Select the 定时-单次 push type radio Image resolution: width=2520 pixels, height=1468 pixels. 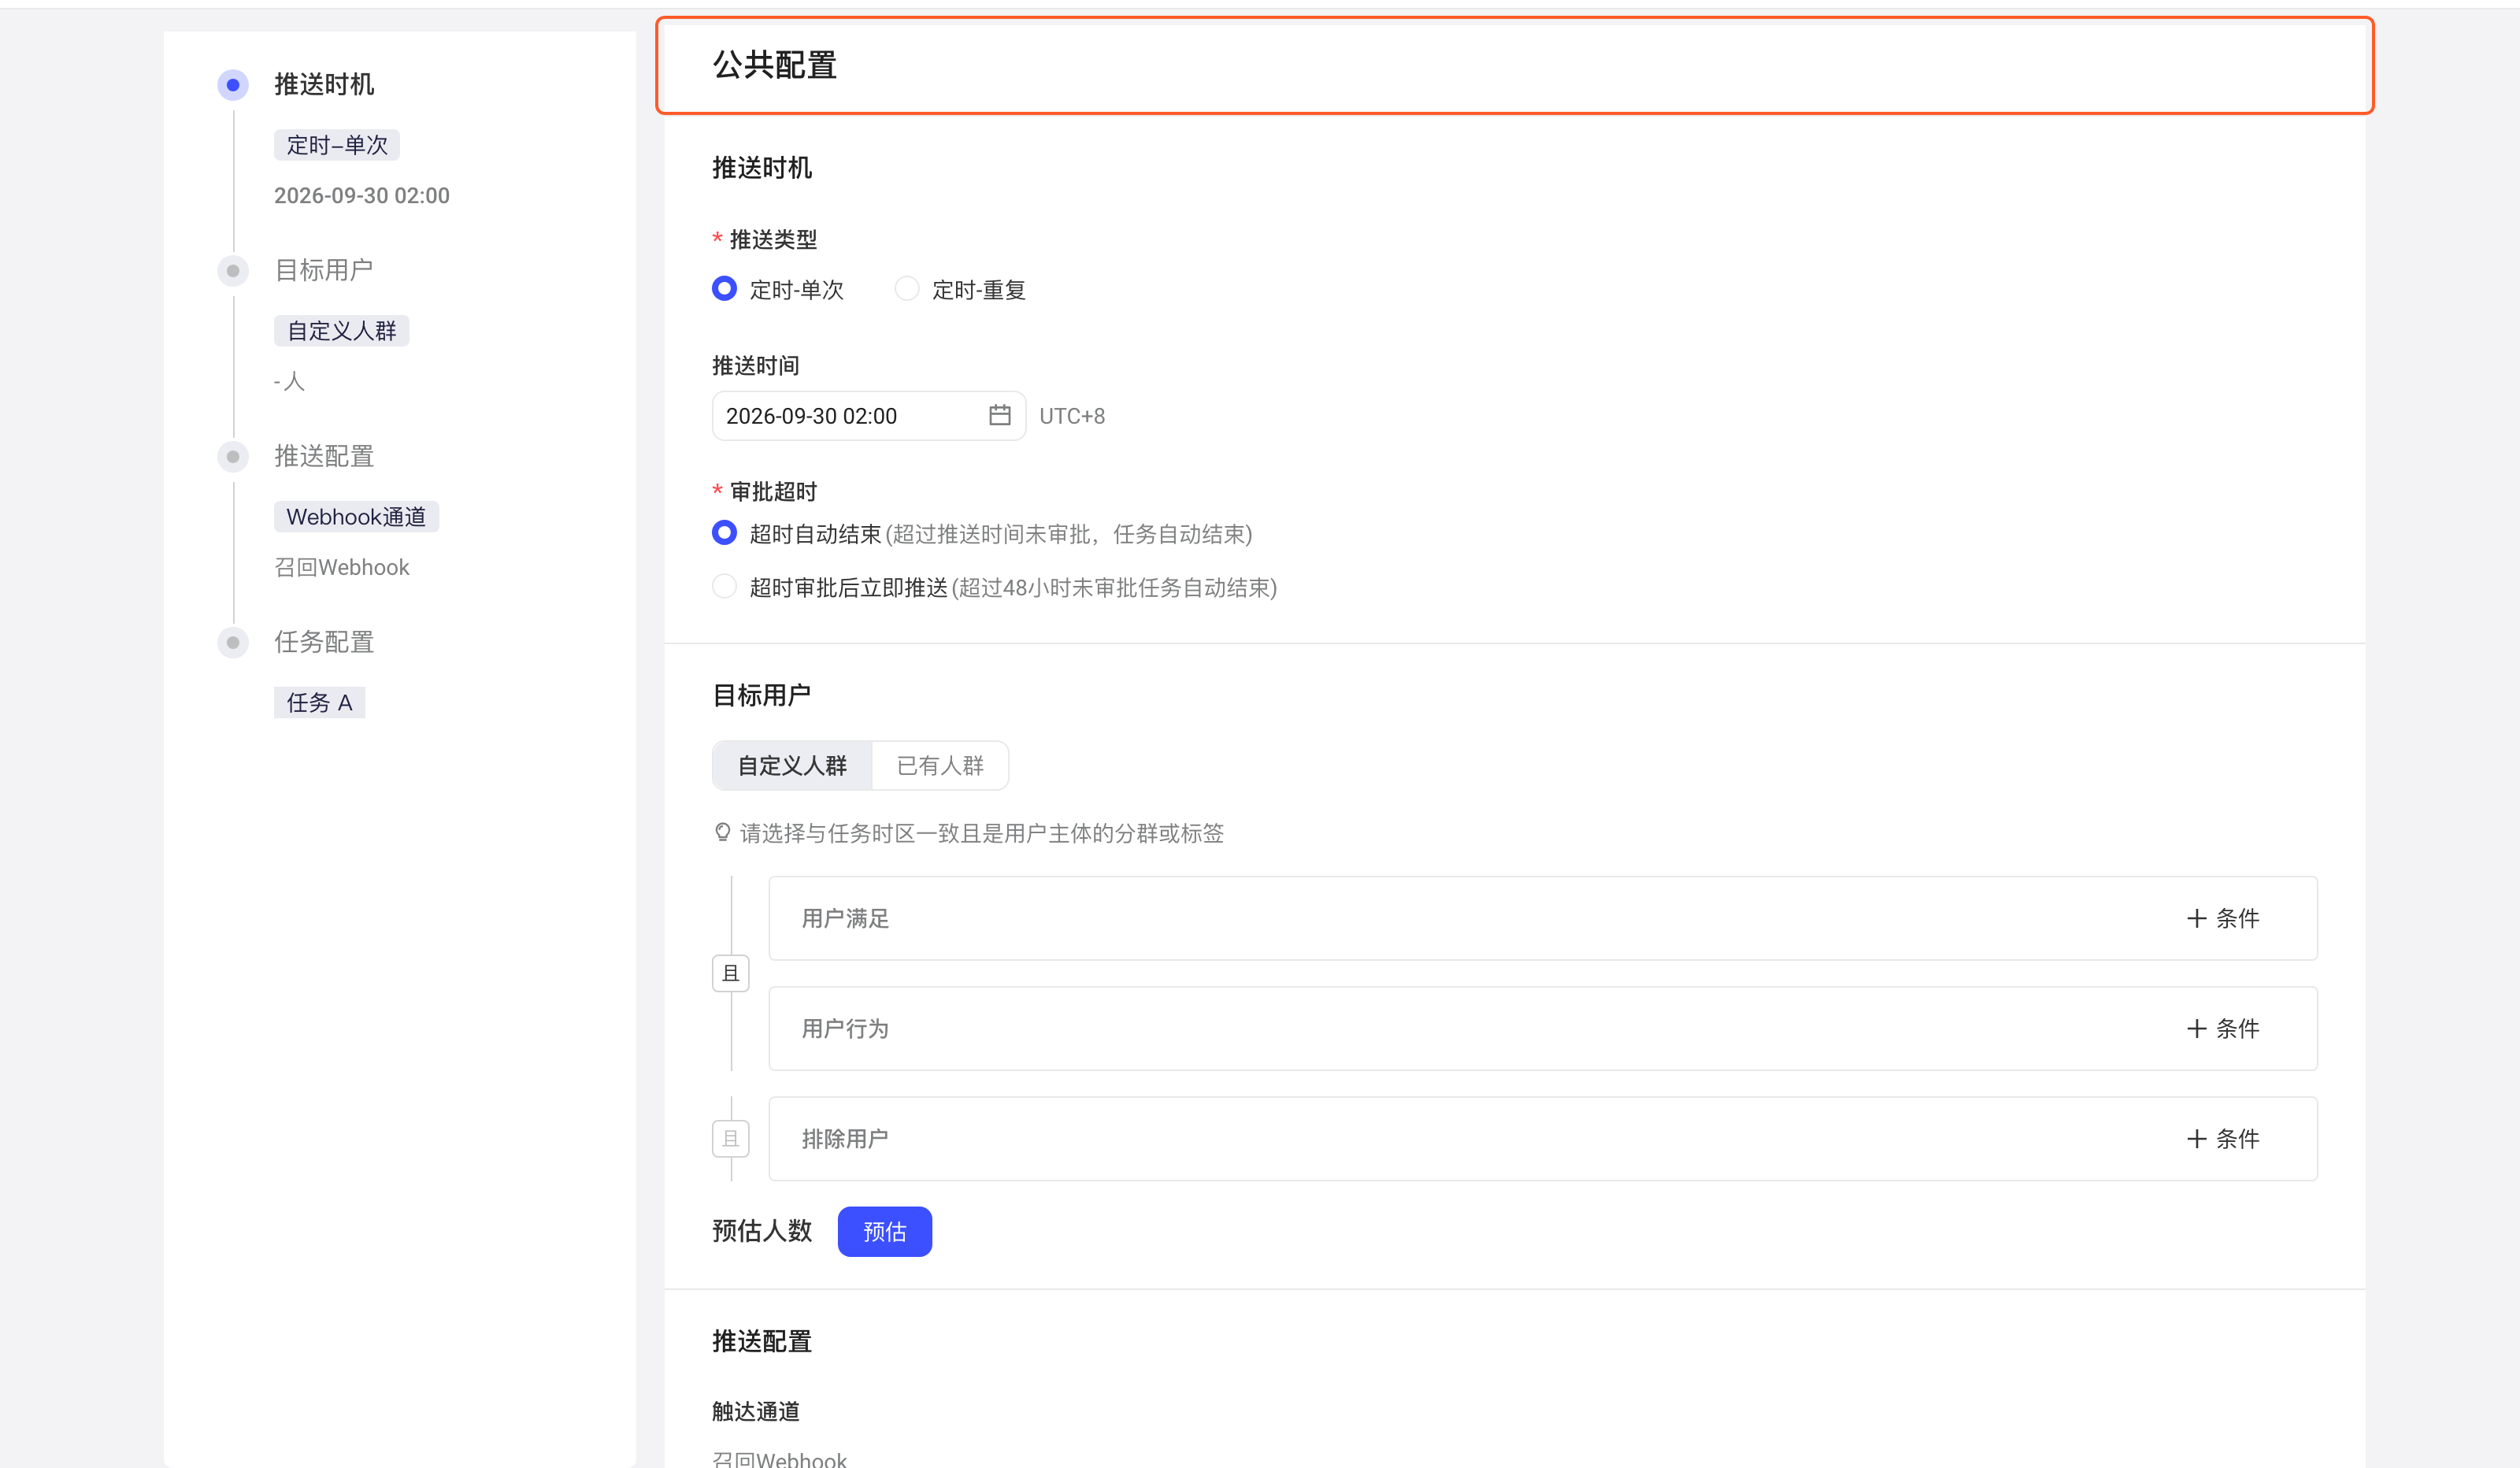[x=724, y=289]
